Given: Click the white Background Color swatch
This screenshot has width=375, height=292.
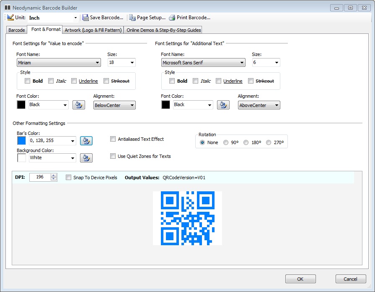Looking at the screenshot, I should [21, 158].
